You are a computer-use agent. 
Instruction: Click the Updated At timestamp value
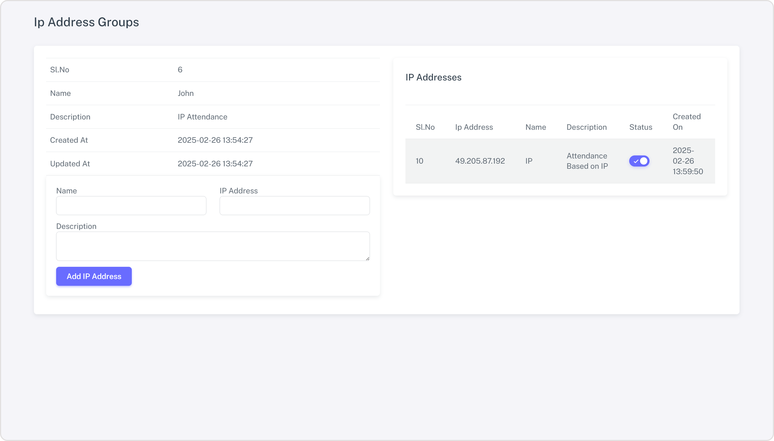(215, 164)
